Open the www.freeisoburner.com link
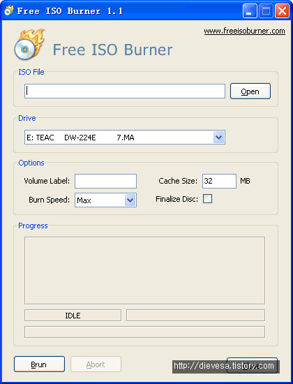 [x=245, y=31]
